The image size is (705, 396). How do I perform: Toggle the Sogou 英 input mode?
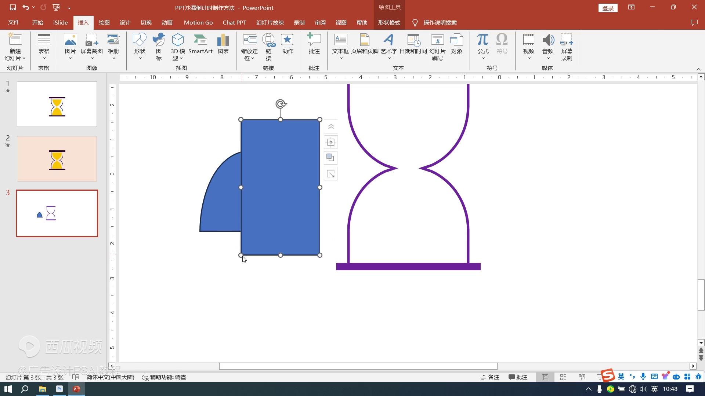coord(621,377)
